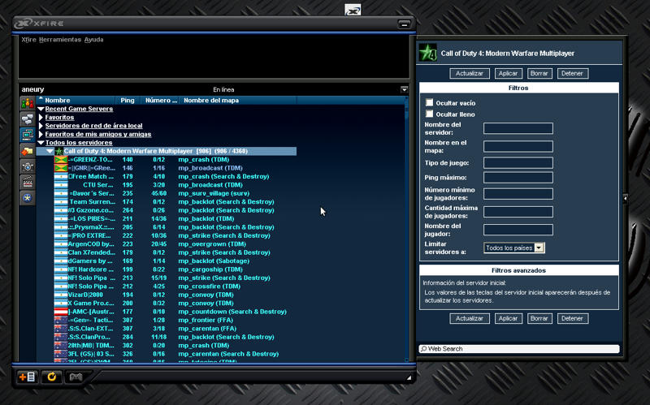Collapse Recent Game Servers group
The height and width of the screenshot is (405, 650).
41,109
